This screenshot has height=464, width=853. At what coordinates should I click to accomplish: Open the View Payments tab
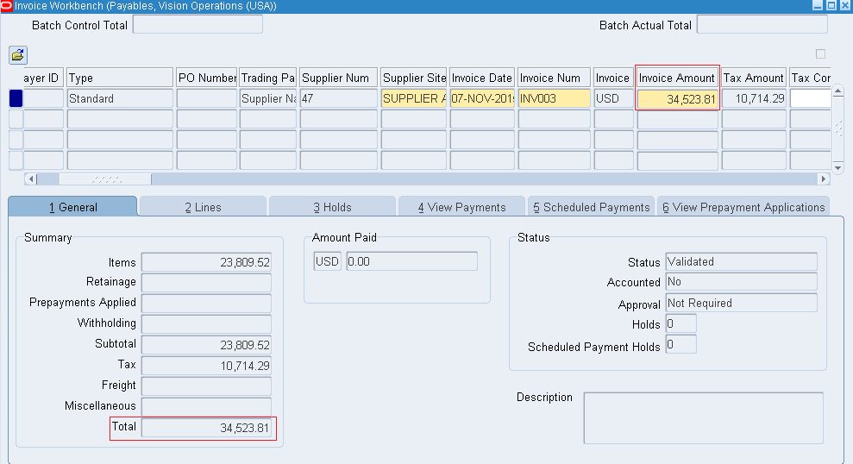tap(461, 207)
